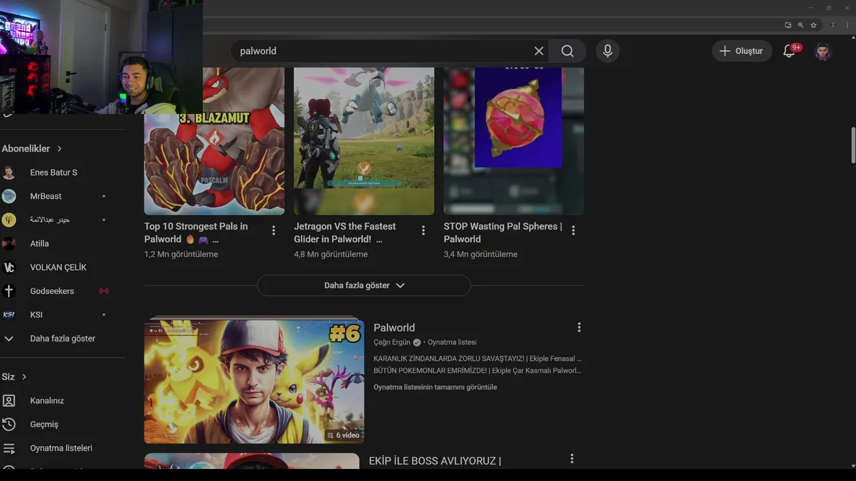Open the 6 video playlist badge

[343, 435]
